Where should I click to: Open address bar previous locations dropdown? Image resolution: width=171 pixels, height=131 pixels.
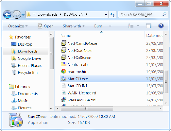tap(106, 15)
